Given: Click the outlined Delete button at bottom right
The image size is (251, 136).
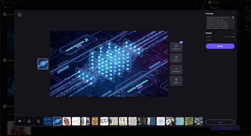Looking at the screenshot, I should pyautogui.click(x=220, y=122).
